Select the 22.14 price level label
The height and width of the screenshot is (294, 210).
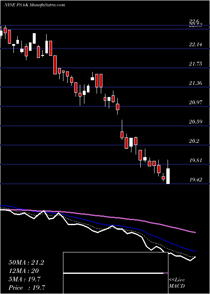coord(196,45)
